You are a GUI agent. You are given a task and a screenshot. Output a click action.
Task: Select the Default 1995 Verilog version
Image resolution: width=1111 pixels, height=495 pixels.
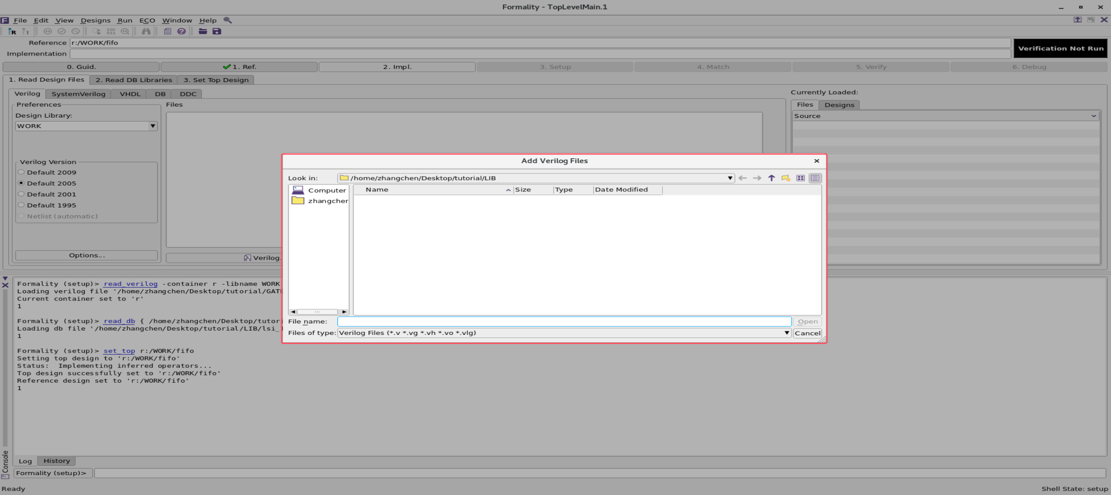tap(21, 205)
